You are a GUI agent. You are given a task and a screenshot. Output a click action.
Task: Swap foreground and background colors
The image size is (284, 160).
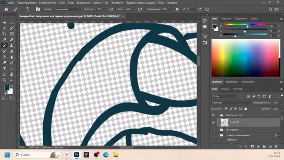(x=12, y=86)
